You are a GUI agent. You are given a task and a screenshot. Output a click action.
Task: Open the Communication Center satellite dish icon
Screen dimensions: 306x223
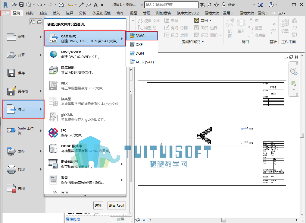[x=209, y=5]
